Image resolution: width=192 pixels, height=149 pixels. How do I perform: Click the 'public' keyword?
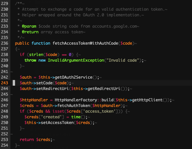22,43
